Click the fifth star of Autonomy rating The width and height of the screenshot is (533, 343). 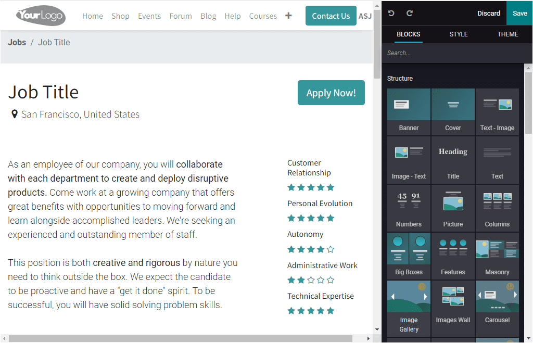pos(331,249)
